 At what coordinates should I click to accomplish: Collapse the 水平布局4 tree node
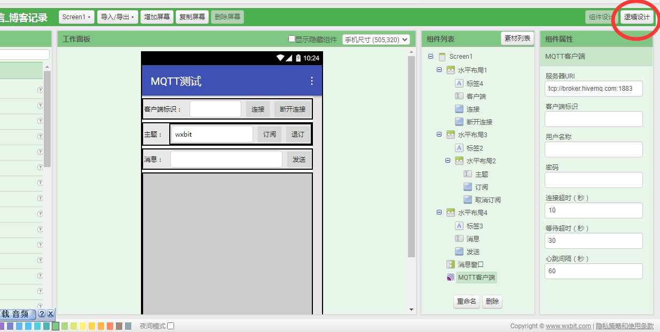[x=439, y=212]
